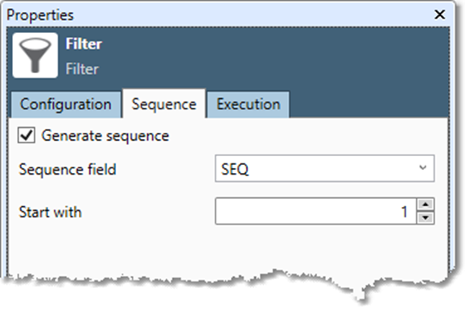Click the Filter subtitle text in header
Image resolution: width=465 pixels, height=309 pixels.
(x=82, y=68)
